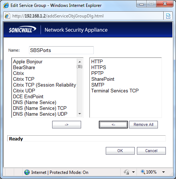Screen dimensions: 176x179
Task: Select DCE EndPoint service
Action: [28, 96]
